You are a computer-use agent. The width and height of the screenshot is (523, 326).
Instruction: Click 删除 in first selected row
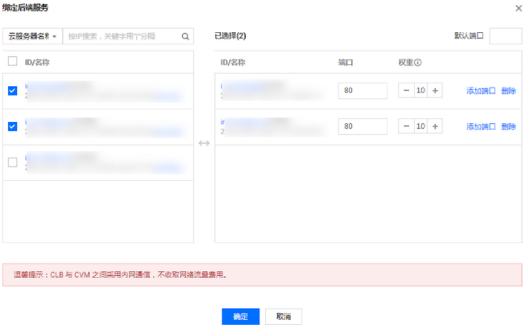point(508,91)
